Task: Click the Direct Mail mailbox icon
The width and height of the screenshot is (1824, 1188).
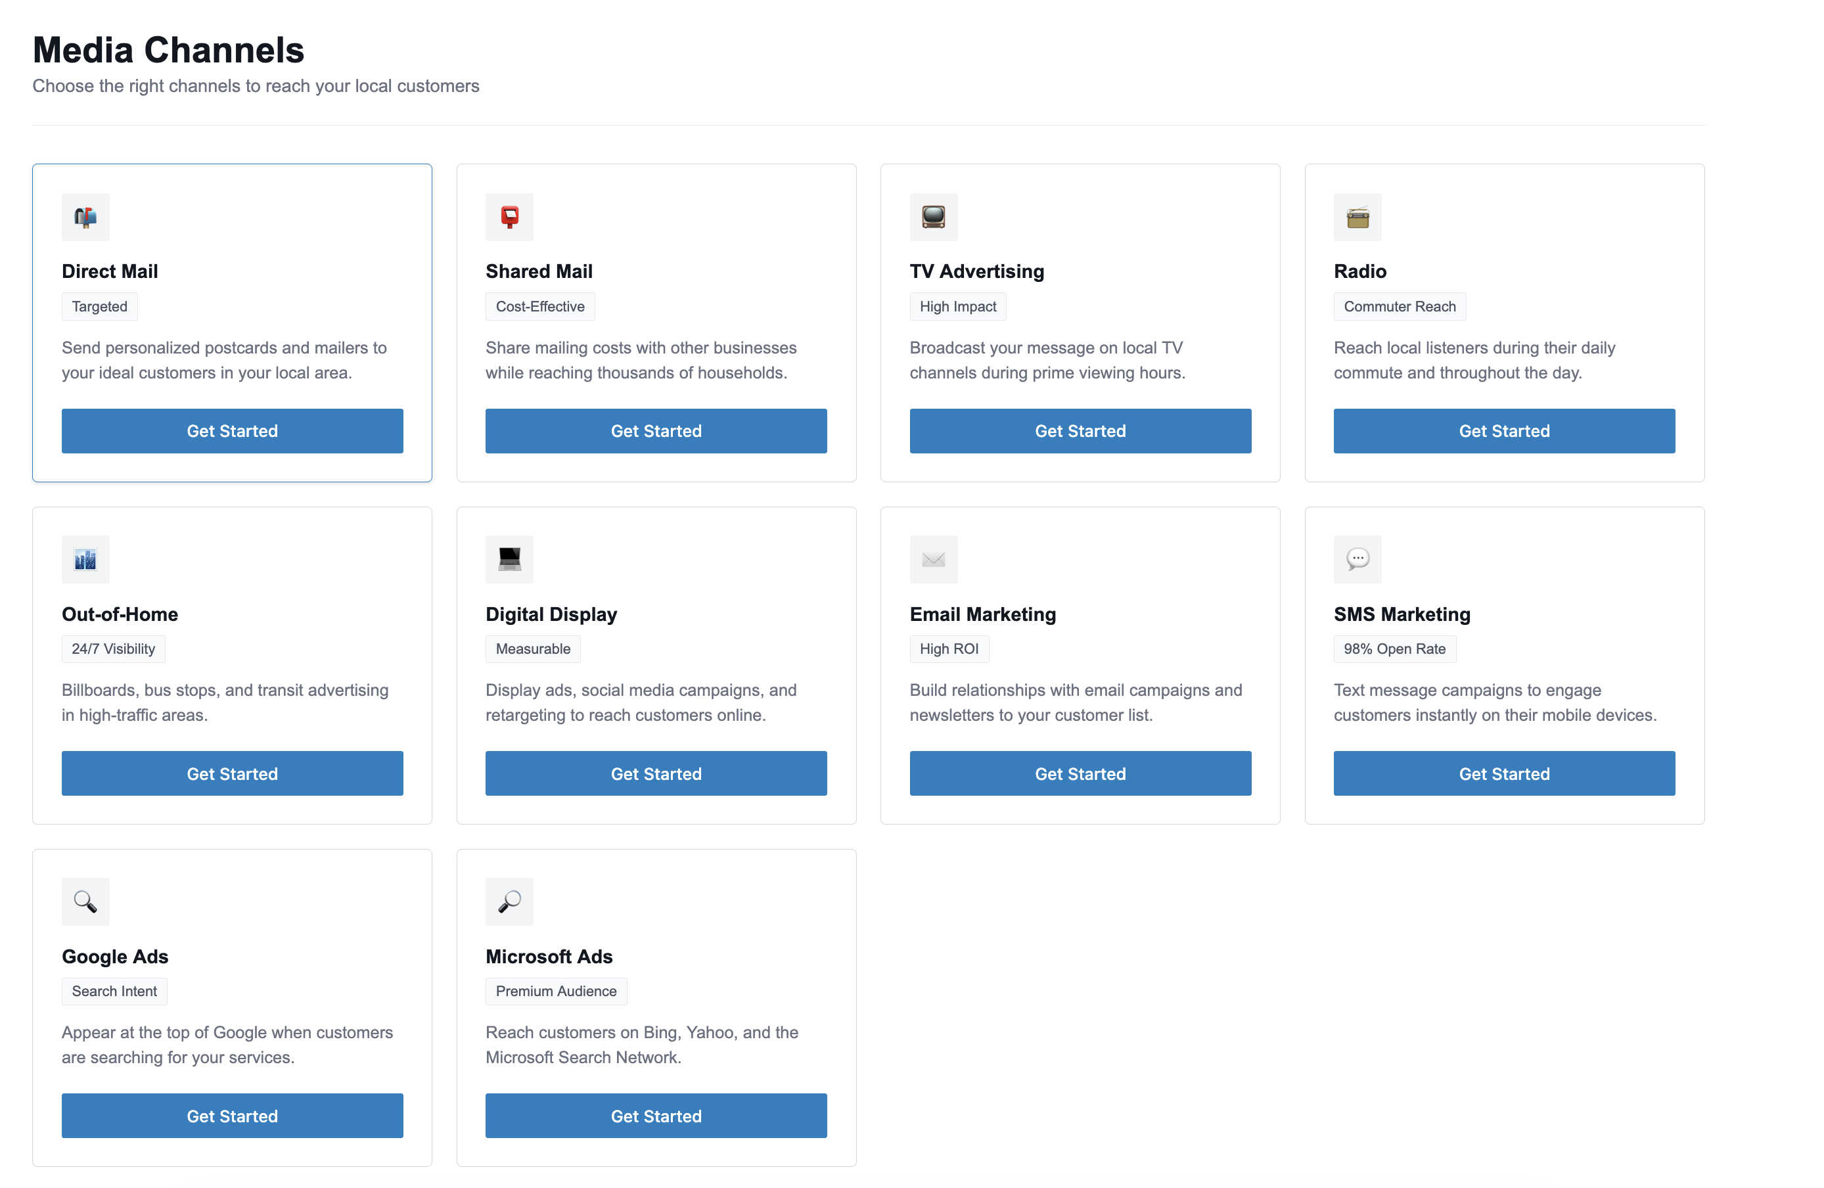Action: click(85, 217)
